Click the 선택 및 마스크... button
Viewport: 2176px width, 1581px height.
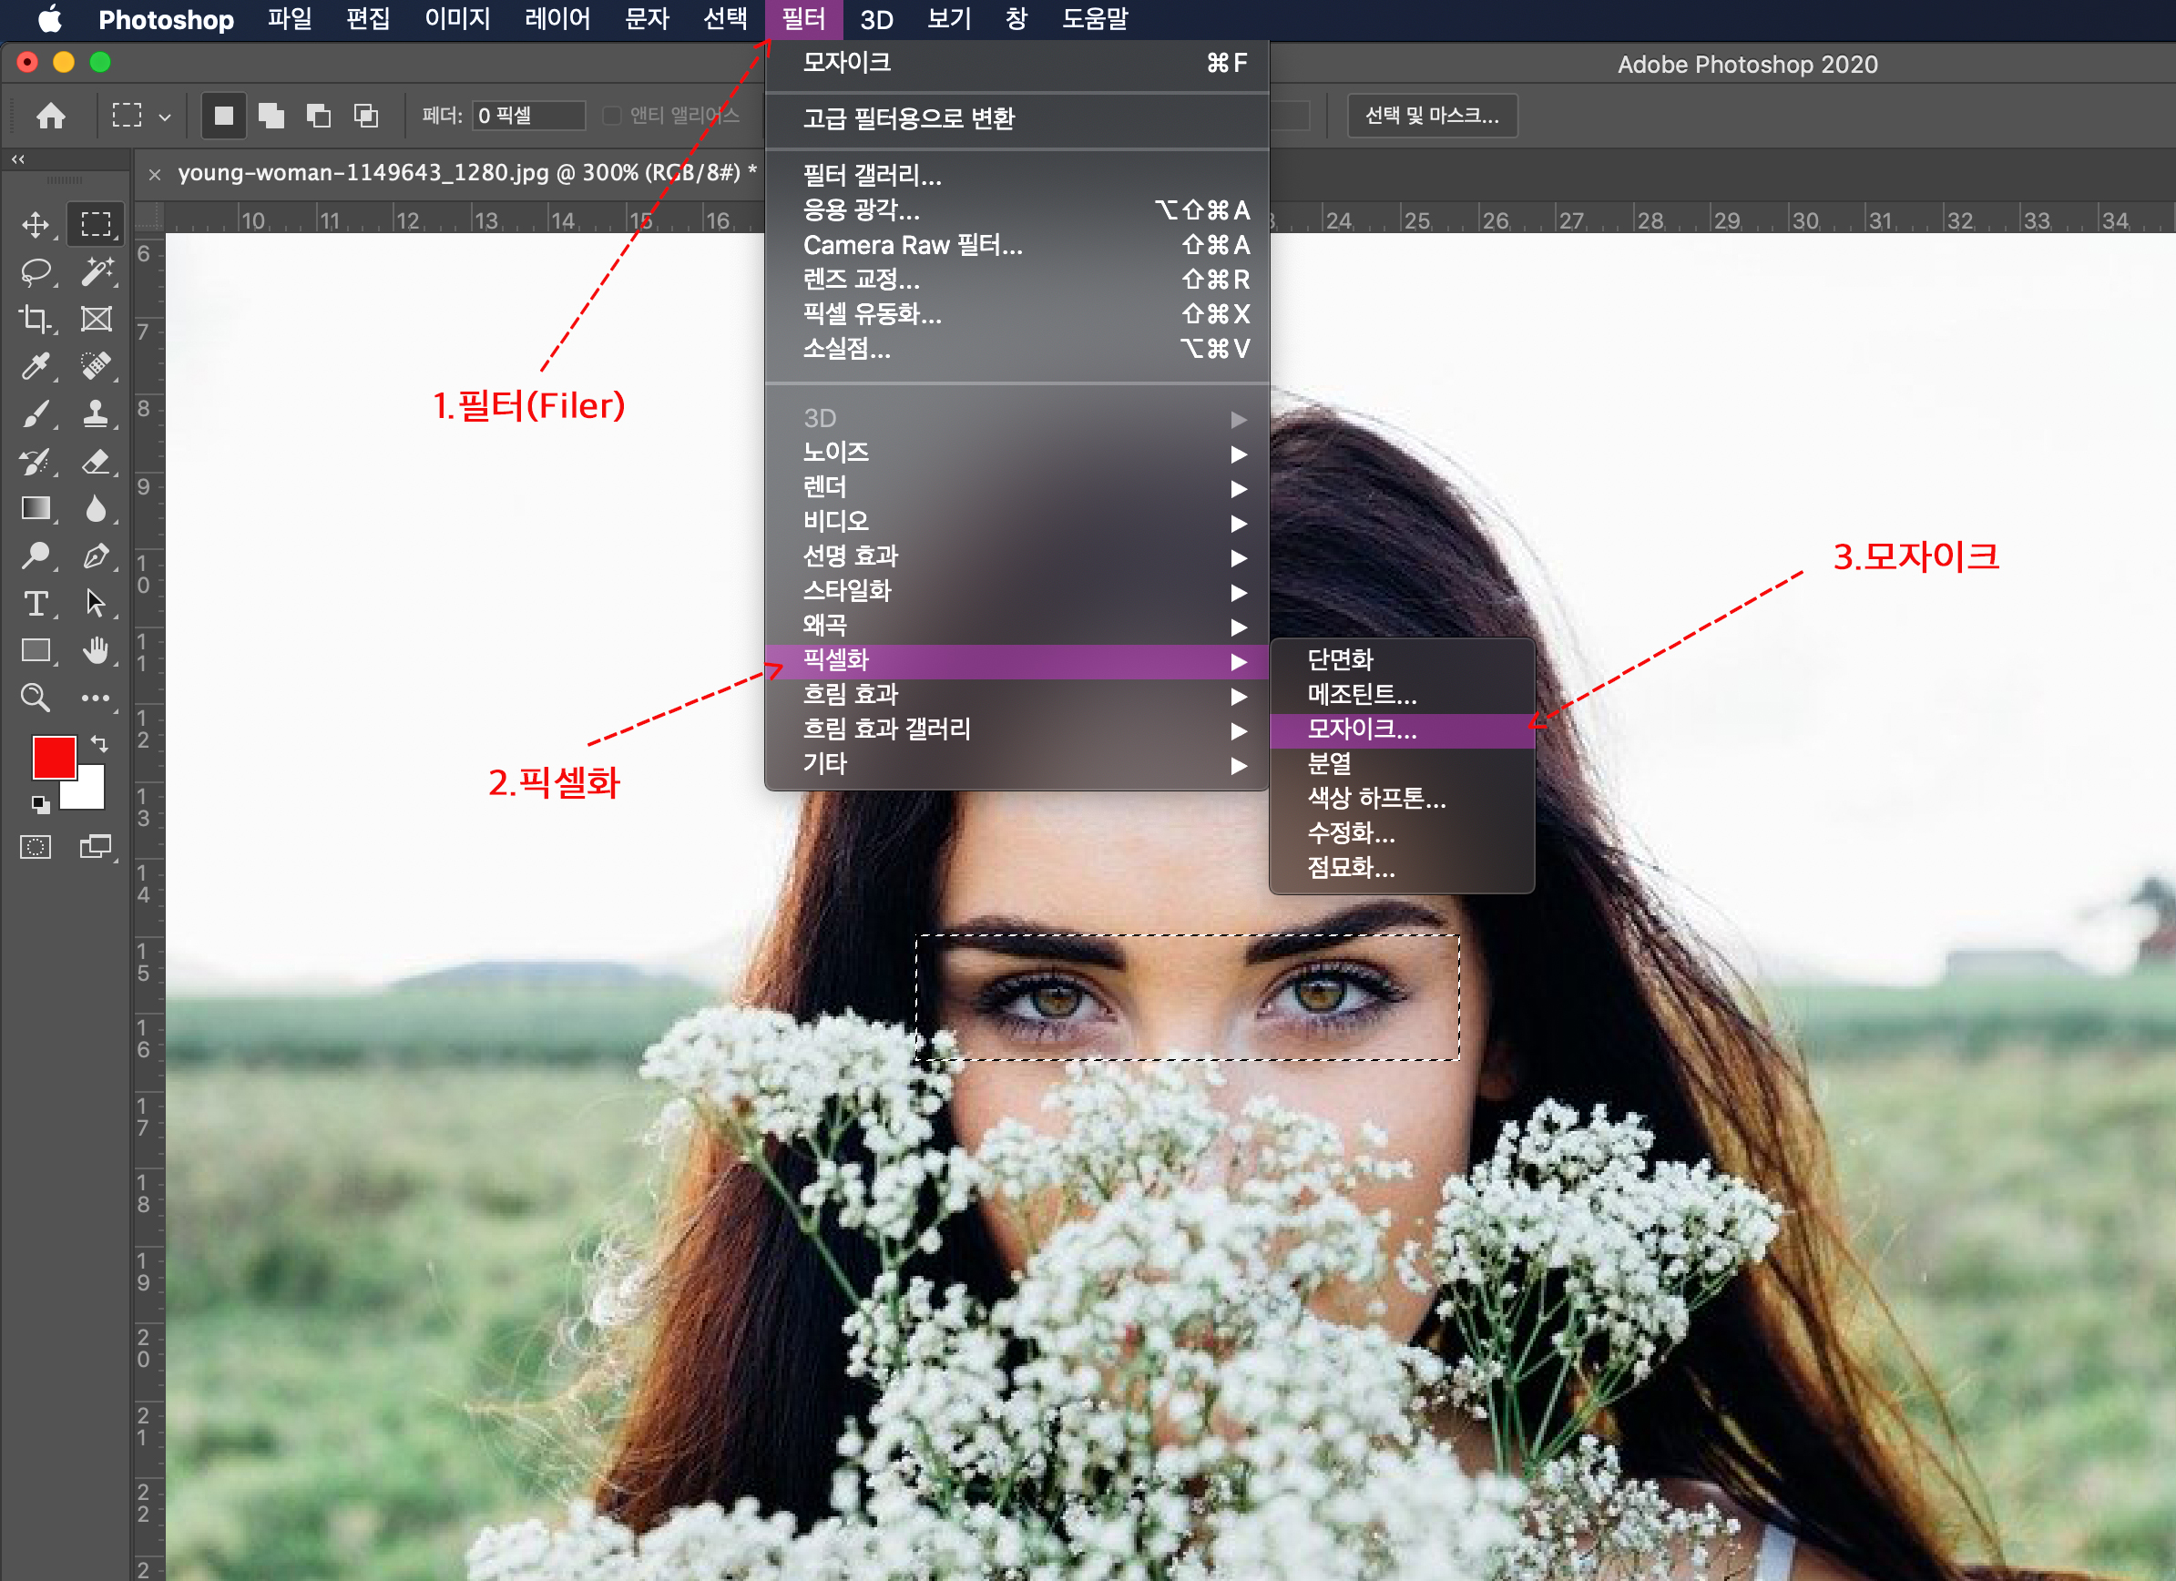pyautogui.click(x=1432, y=116)
